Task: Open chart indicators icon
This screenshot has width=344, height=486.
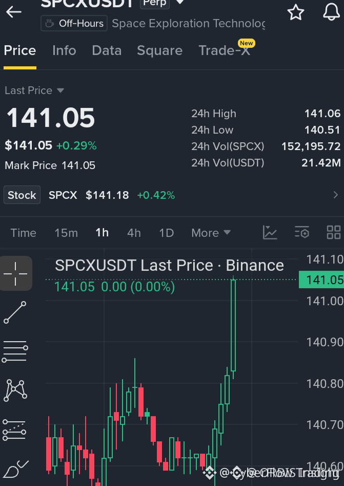Action: click(270, 232)
